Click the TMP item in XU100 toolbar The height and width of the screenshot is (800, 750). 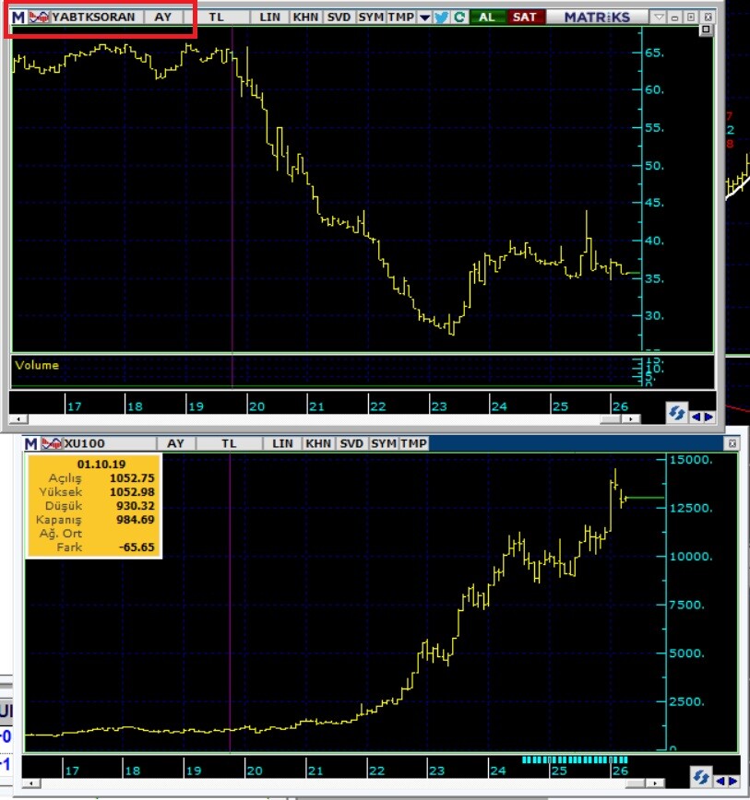pyautogui.click(x=414, y=443)
